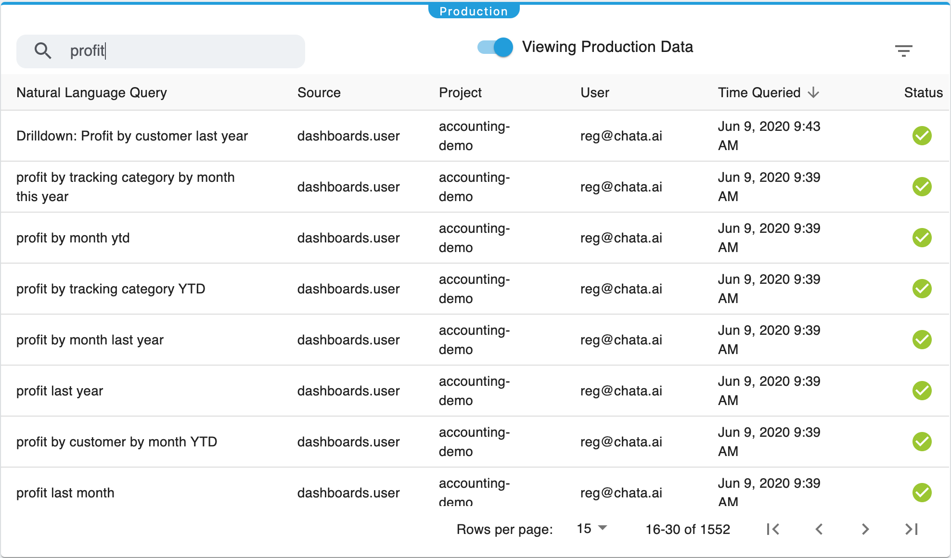The height and width of the screenshot is (558, 951).
Task: Focus the search field containing 'profit'
Action: pyautogui.click(x=161, y=51)
